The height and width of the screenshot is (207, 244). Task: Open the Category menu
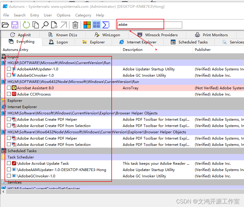click(83, 15)
